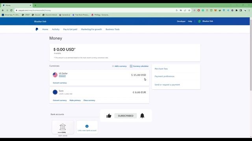Screen dimensions: 252x141
Task: Click the plus icon to link bank
Action: pyautogui.click(x=87, y=126)
